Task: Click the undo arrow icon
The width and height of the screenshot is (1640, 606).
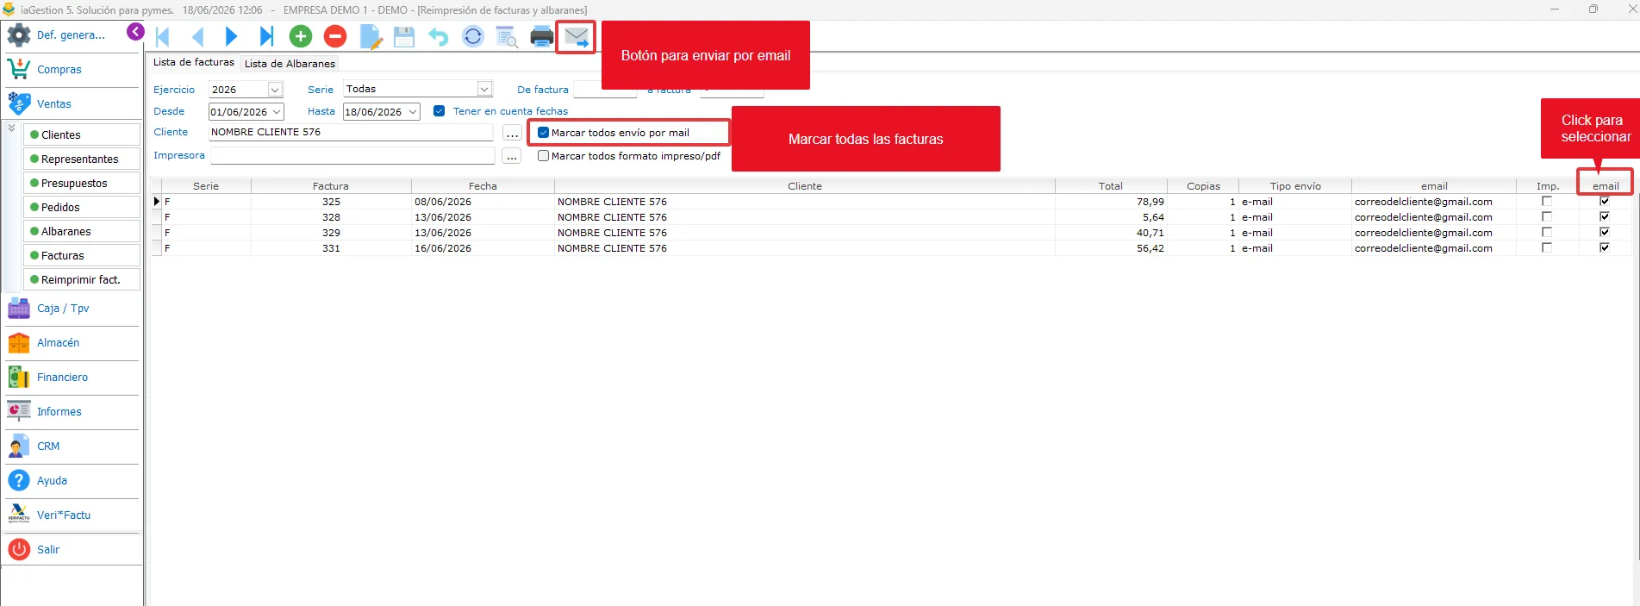Action: point(439,37)
